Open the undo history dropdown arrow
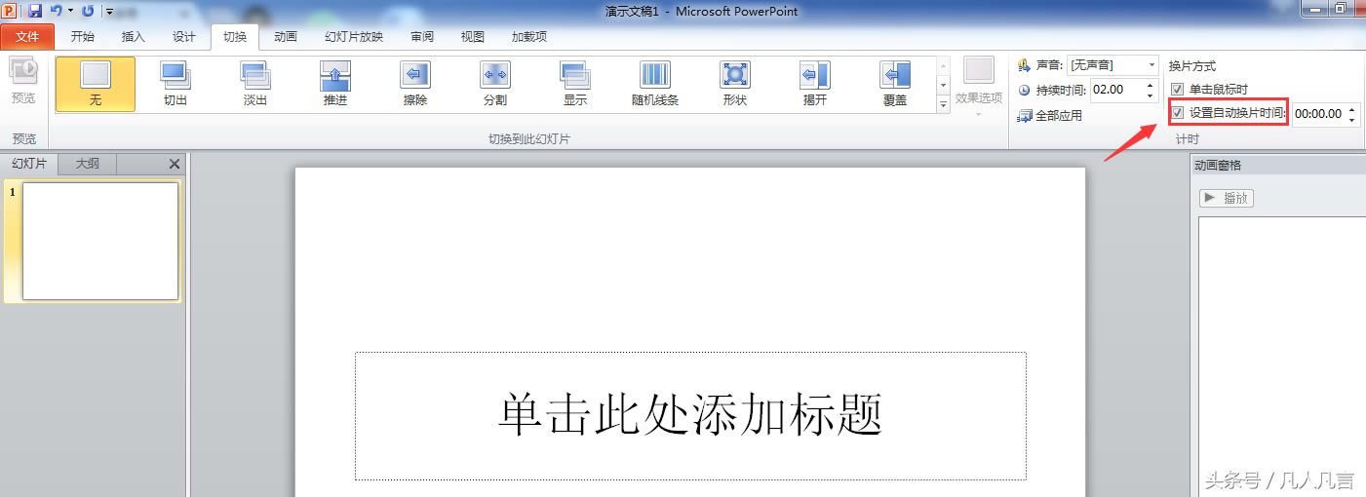The width and height of the screenshot is (1366, 497). (70, 11)
